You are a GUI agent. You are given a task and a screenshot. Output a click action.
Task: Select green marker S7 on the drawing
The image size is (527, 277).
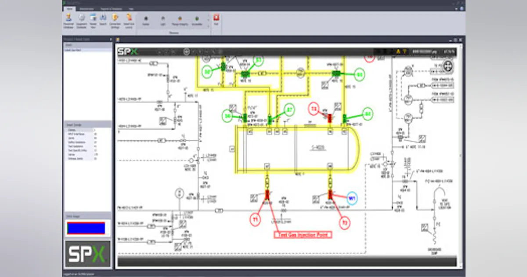point(289,109)
